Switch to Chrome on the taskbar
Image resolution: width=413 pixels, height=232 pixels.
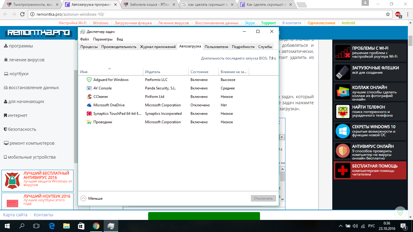(x=96, y=226)
